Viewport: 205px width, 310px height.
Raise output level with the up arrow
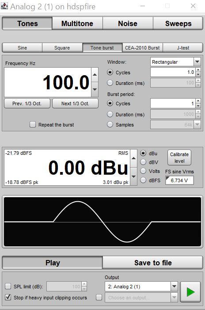134,158
